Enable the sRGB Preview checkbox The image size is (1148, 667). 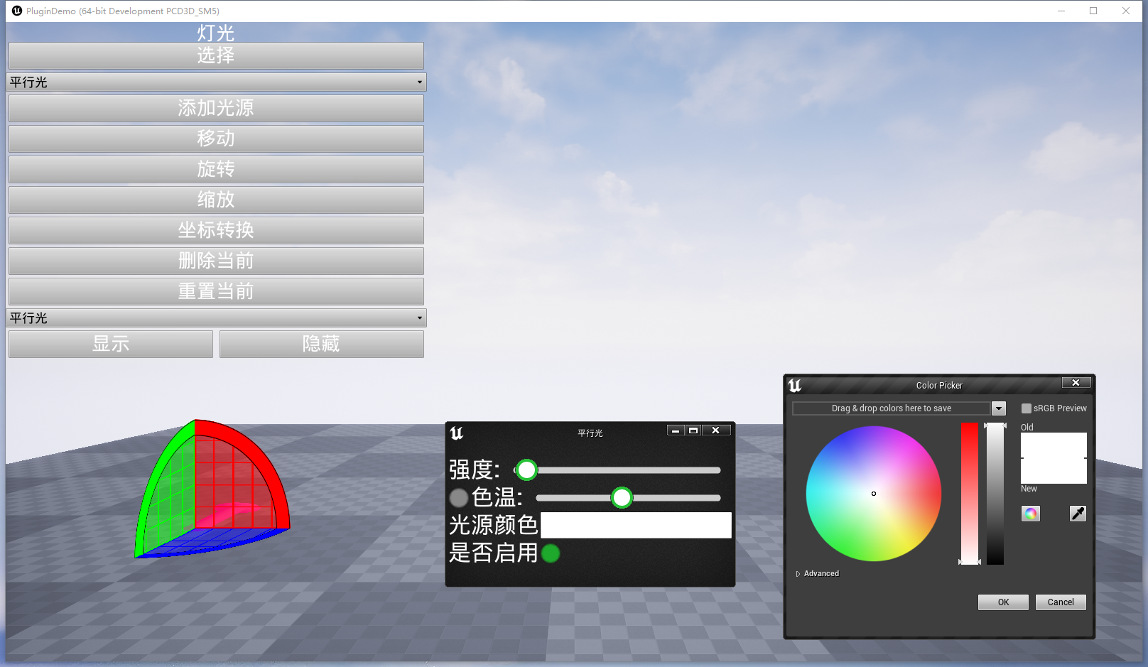1026,408
